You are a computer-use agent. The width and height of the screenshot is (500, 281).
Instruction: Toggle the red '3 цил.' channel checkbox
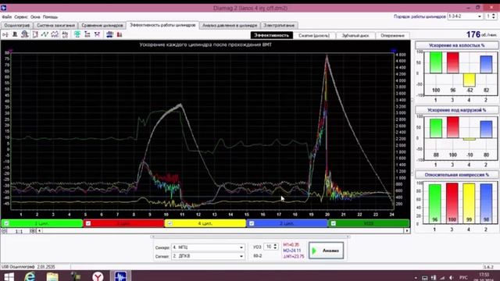tap(88, 223)
